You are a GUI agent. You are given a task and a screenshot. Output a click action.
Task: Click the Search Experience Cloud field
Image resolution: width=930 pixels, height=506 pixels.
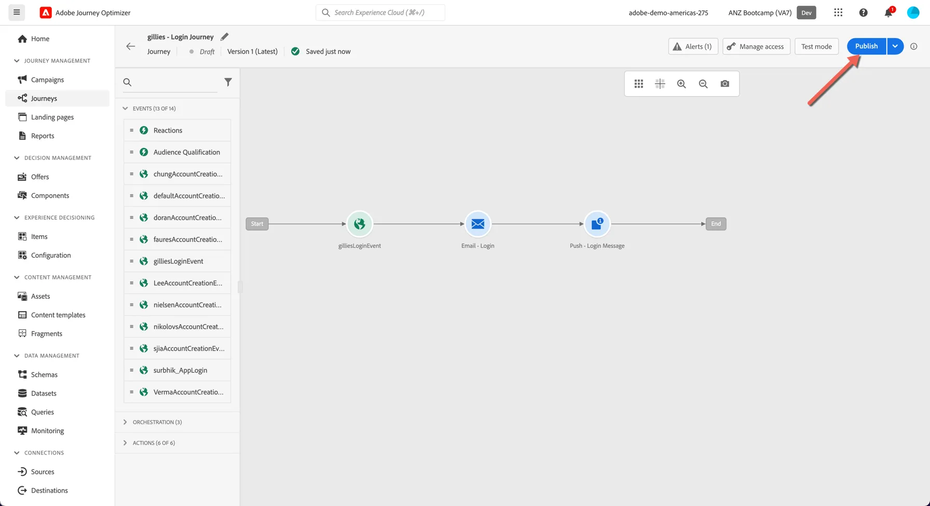coord(380,12)
